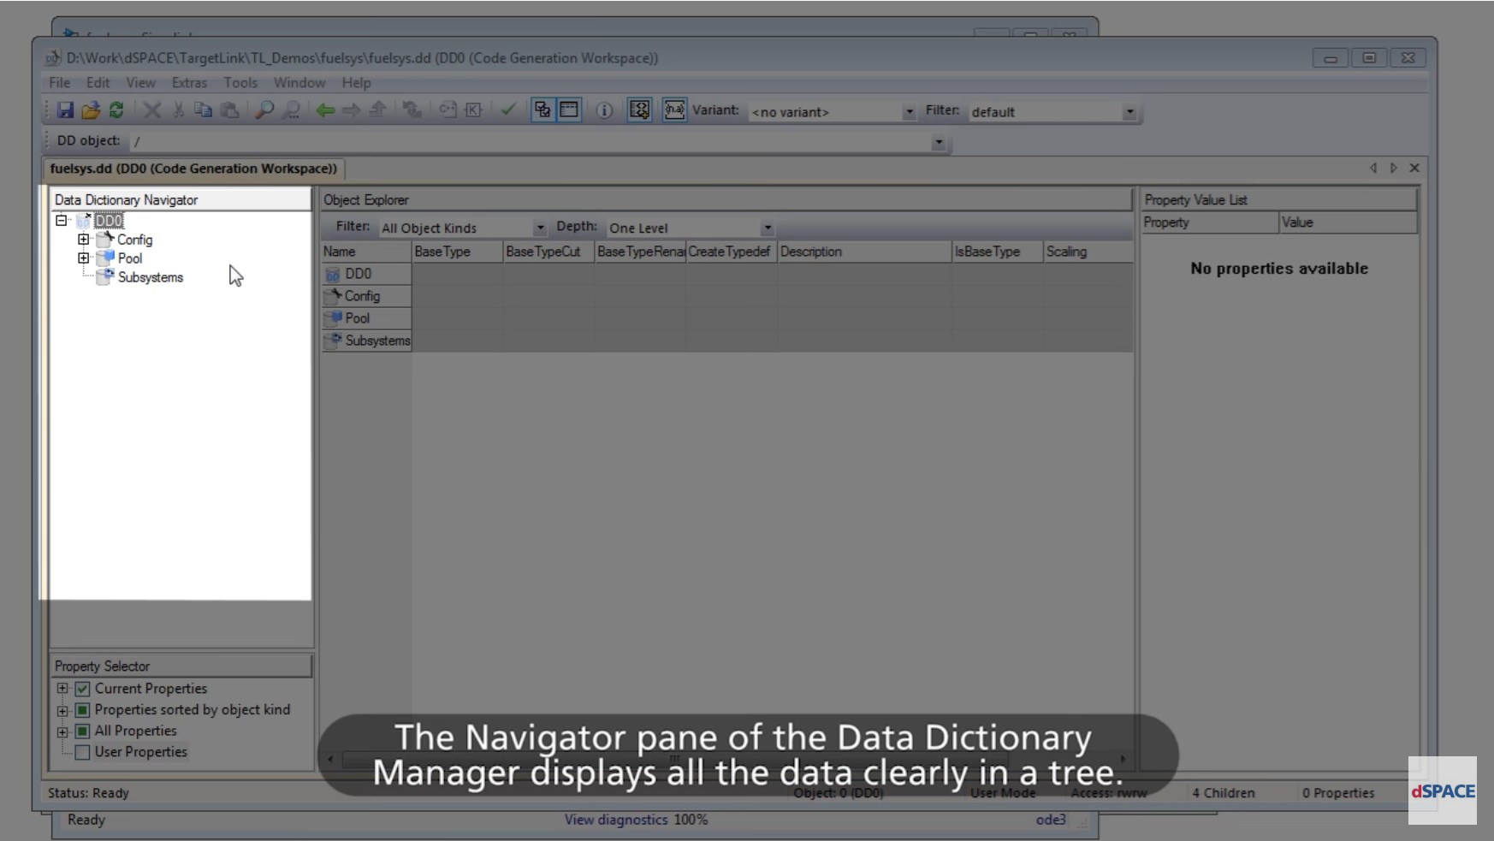1494x841 pixels.
Task: Click the Save toolbar icon
Action: pyautogui.click(x=65, y=110)
